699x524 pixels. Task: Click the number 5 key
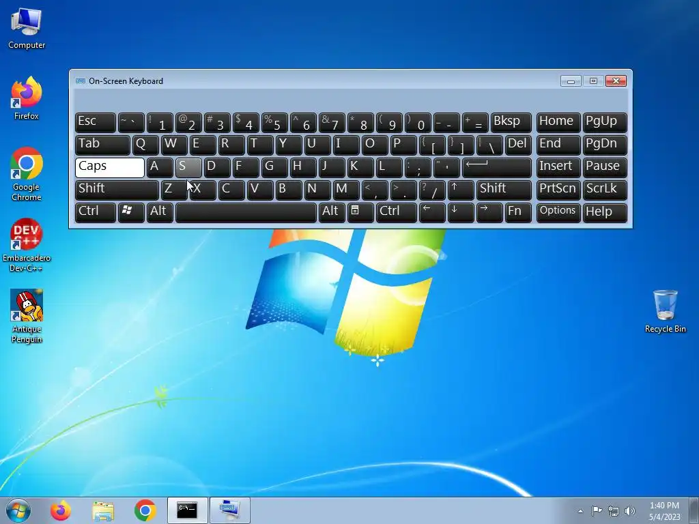(x=274, y=123)
